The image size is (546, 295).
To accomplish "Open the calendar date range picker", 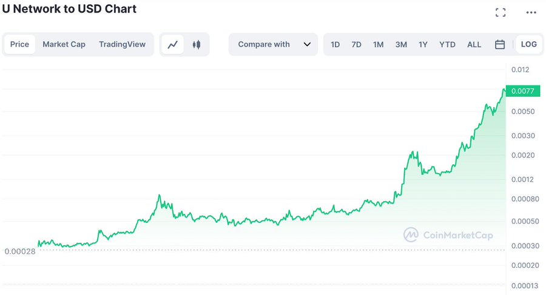I will [500, 45].
